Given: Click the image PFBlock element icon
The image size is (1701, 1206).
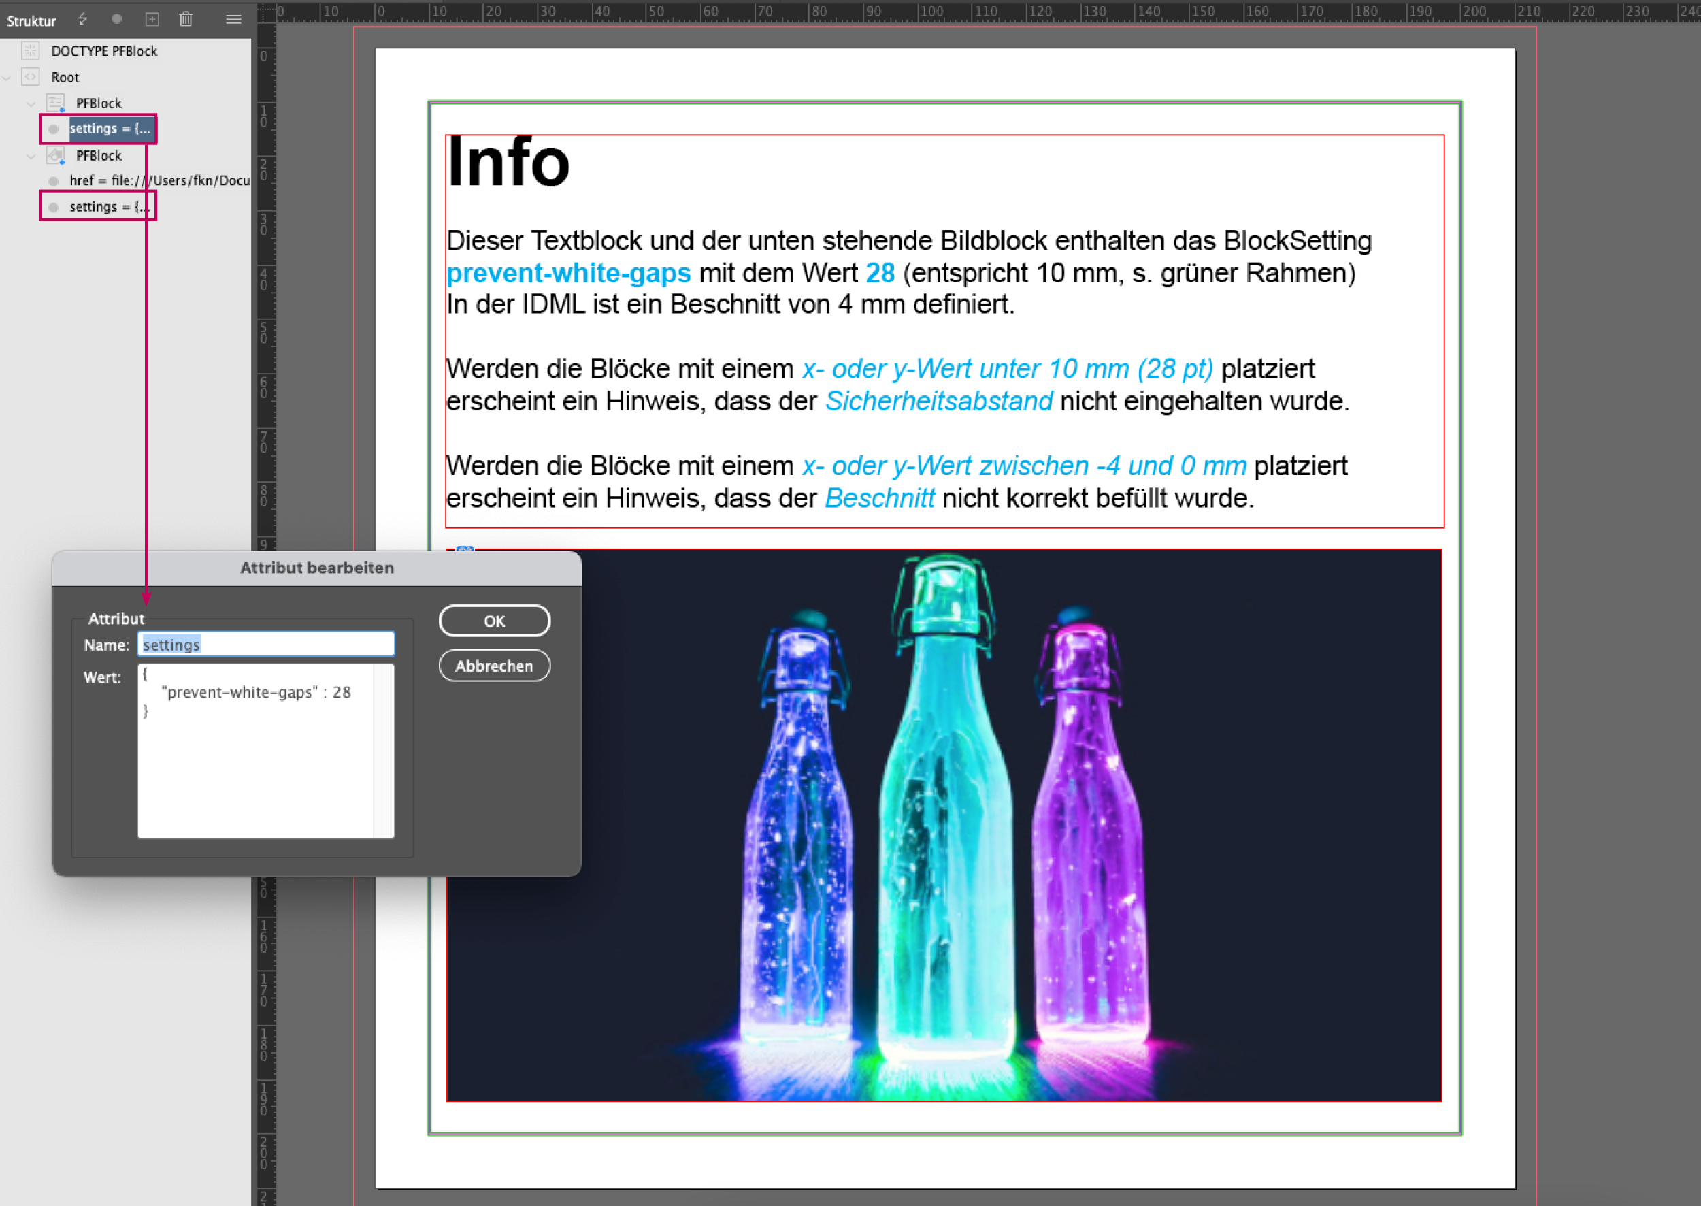Looking at the screenshot, I should (x=56, y=155).
